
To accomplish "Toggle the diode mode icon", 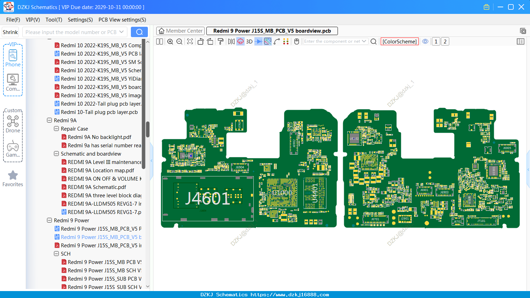I will tap(259, 41).
